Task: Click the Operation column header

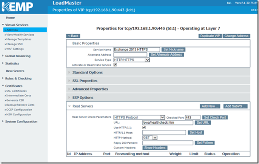Action: [231, 154]
